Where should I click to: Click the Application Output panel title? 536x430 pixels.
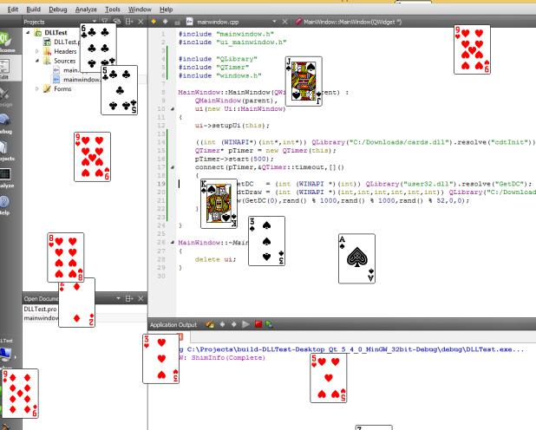[173, 325]
